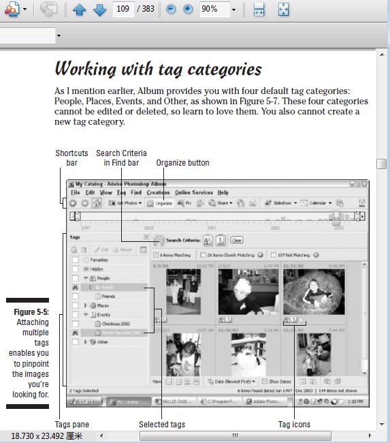This screenshot has height=443, width=390.
Task: Click the Print icon in the Album shortcuts bar
Action: point(253,203)
